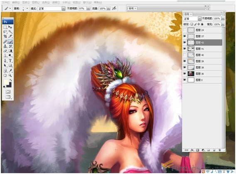This screenshot has height=174, width=236.
Task: Choose the Crop tool
Action: (5, 36)
